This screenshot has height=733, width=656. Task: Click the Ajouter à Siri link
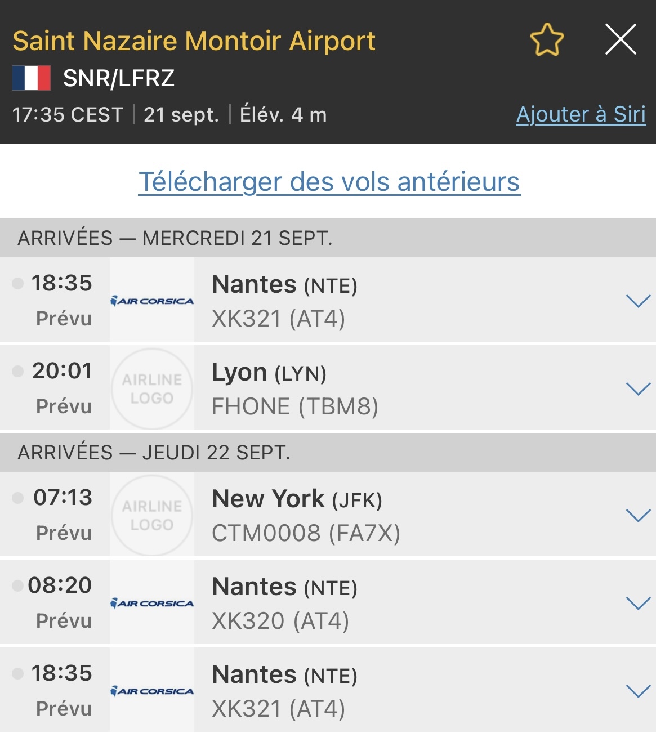581,114
